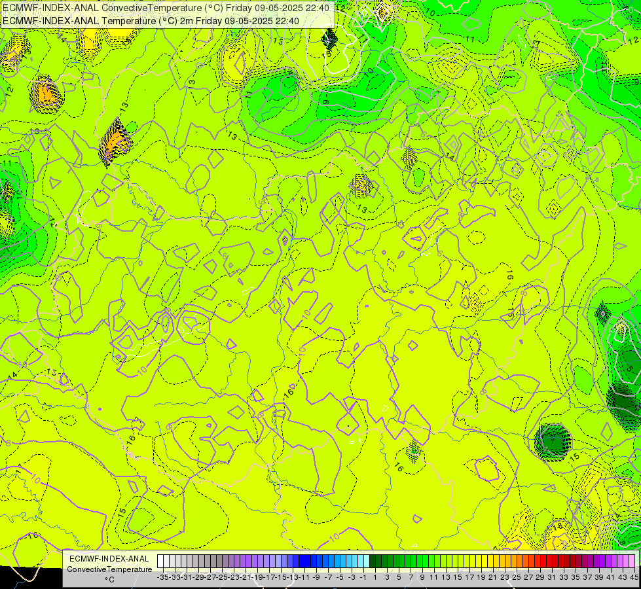Screen dimensions: 641x589
Task: Click the legend tick label '-5'
Action: point(339,577)
